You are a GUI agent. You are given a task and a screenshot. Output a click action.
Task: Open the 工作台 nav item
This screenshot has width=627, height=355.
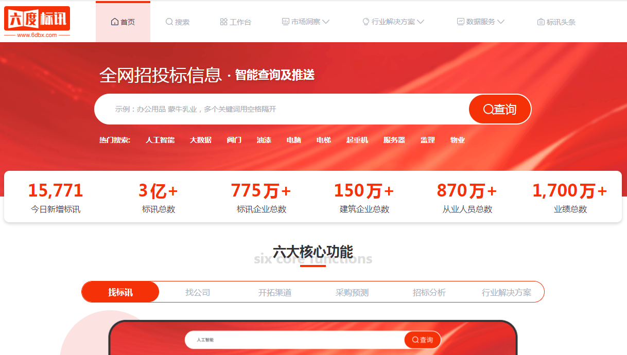coord(235,22)
